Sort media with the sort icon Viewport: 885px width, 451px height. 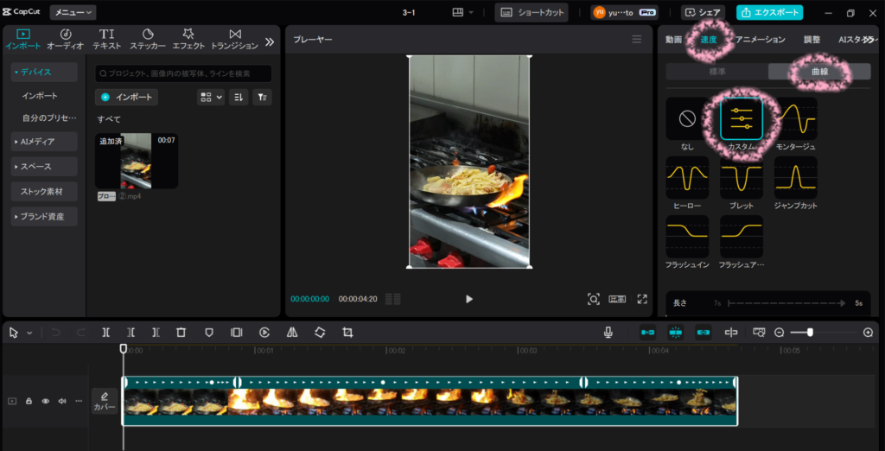(239, 97)
